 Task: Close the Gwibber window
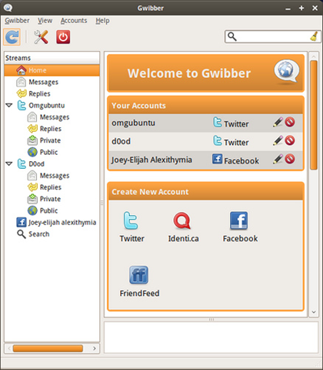[315, 8]
